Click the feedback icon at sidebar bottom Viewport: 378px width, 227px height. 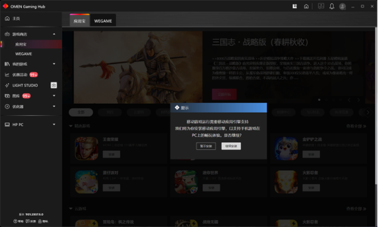tap(28, 221)
